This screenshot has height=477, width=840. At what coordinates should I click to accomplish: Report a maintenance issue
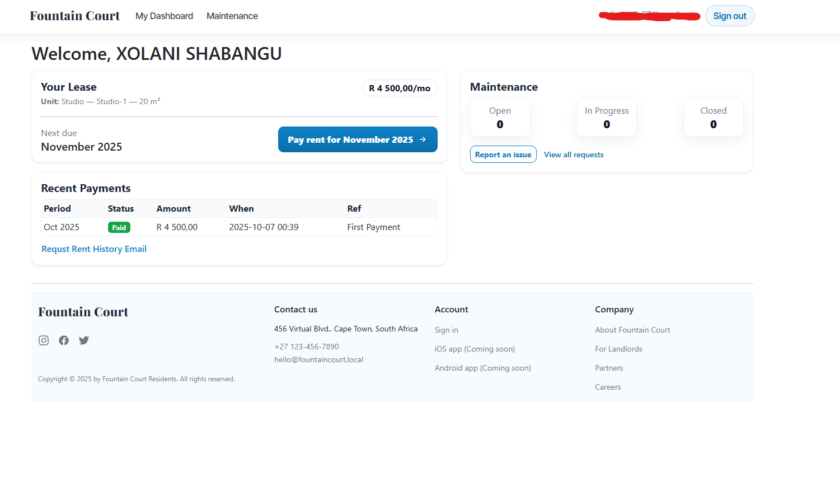503,155
